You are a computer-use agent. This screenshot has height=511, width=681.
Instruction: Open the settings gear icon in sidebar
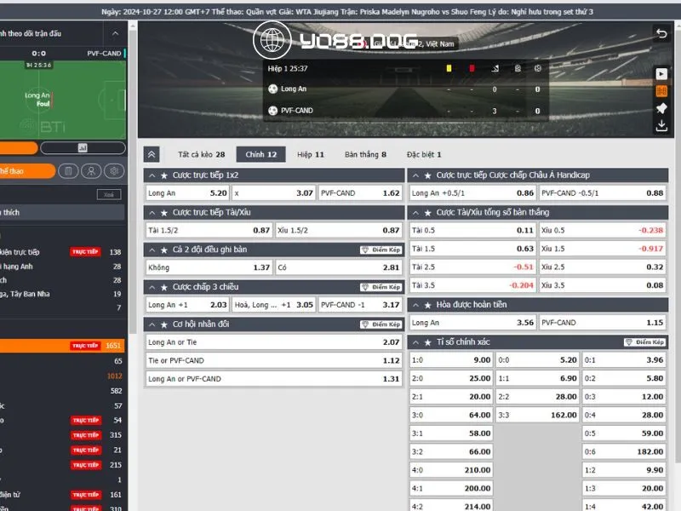click(x=112, y=171)
